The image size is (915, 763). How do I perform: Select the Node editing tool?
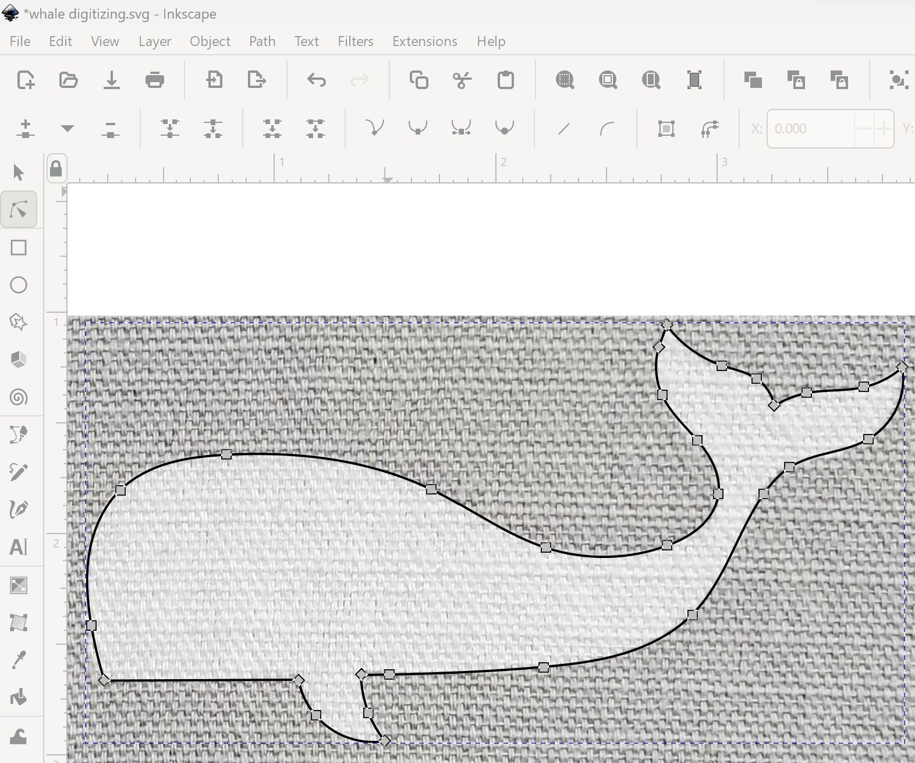point(19,210)
